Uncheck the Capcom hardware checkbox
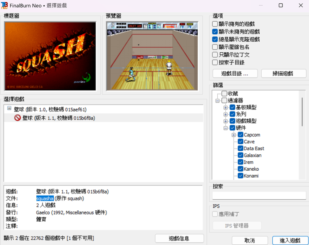309x245 pixels. coord(241,135)
